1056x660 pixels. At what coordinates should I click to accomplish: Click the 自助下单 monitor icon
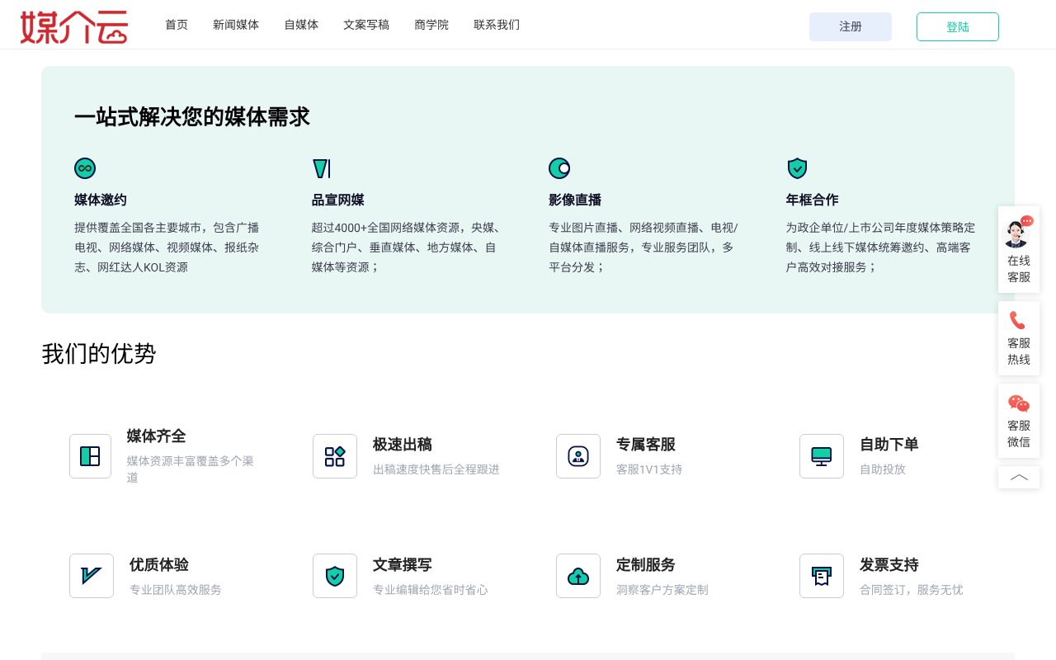(x=822, y=456)
